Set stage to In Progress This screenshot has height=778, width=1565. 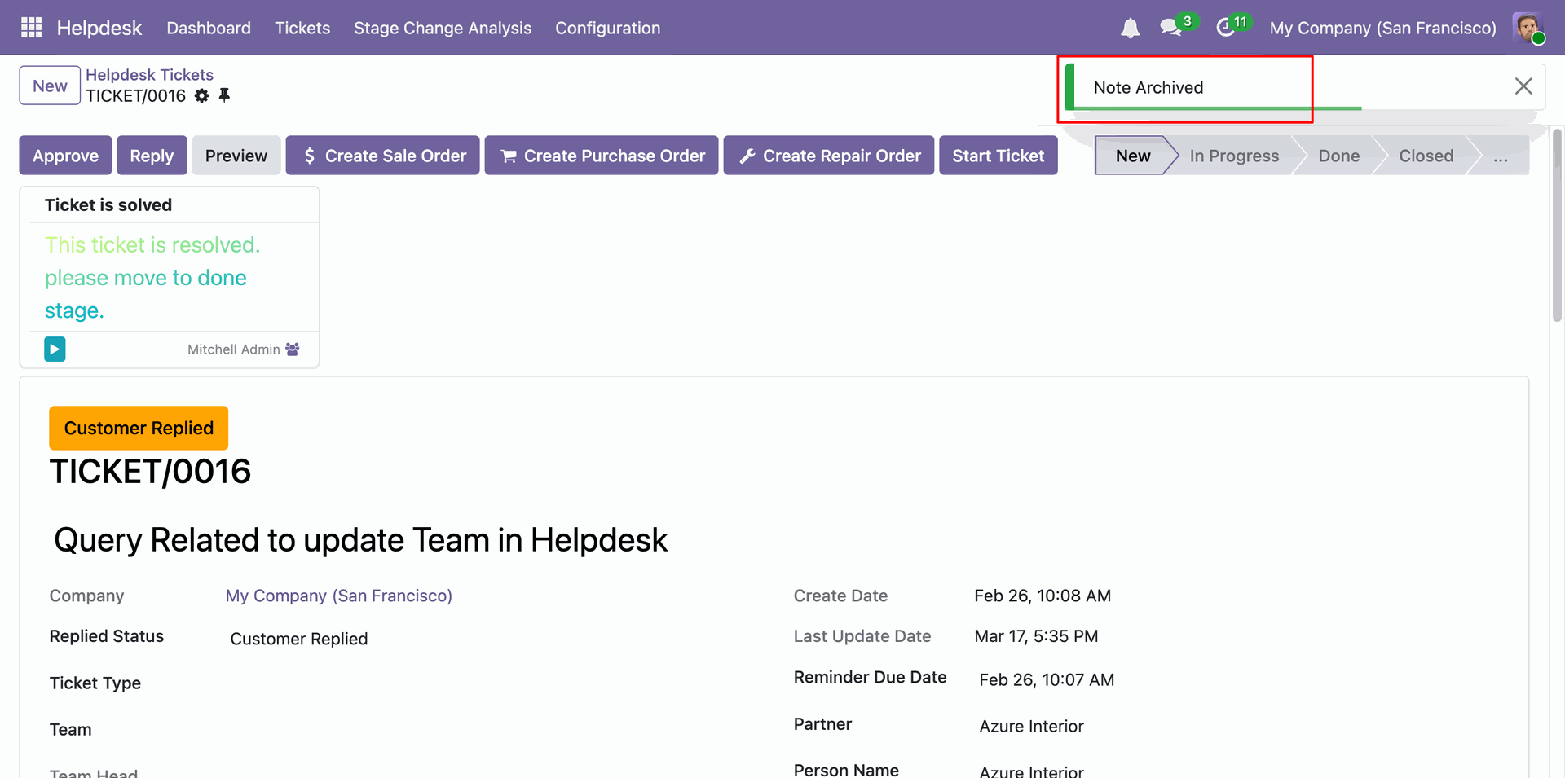(1233, 156)
